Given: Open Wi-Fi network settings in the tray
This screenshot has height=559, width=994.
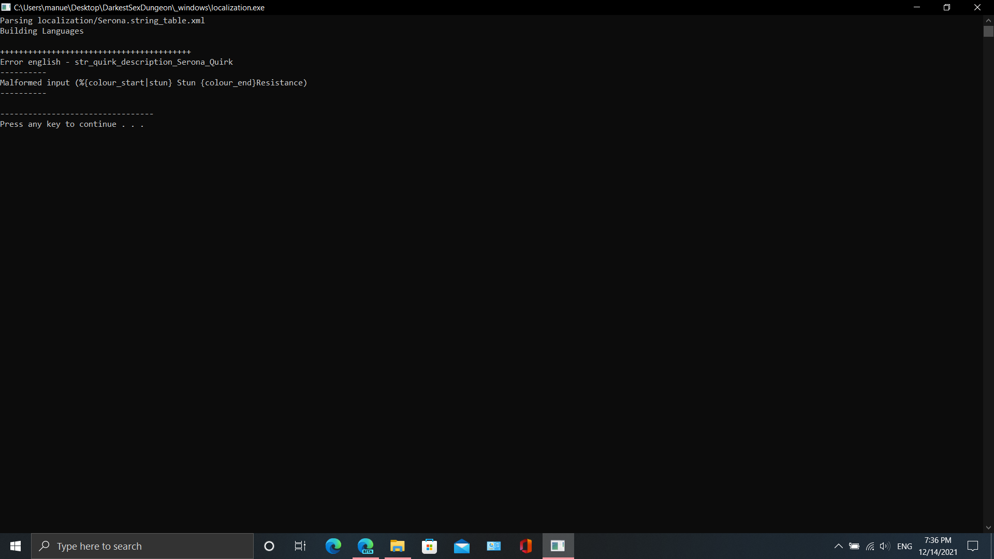Looking at the screenshot, I should pos(870,546).
